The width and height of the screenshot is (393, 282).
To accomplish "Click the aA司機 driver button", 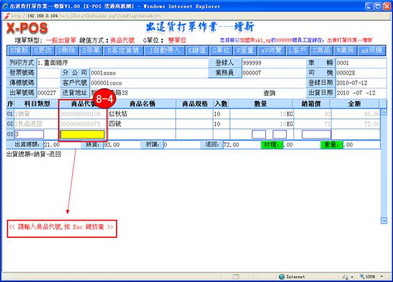I will click(373, 50).
